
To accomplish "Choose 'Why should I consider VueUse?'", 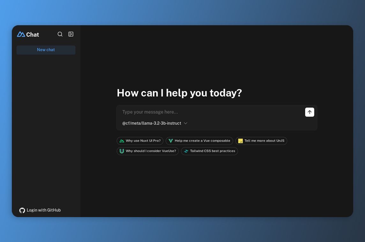I will (x=148, y=151).
